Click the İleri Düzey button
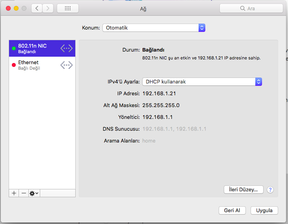The width and height of the screenshot is (288, 224). tap(243, 190)
